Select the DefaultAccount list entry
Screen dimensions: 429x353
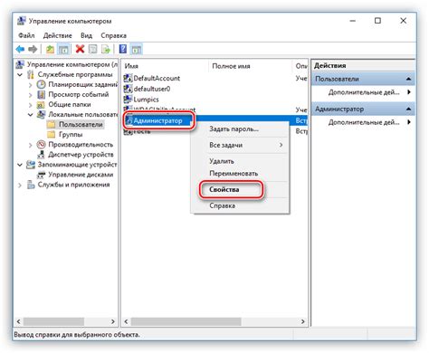point(157,78)
